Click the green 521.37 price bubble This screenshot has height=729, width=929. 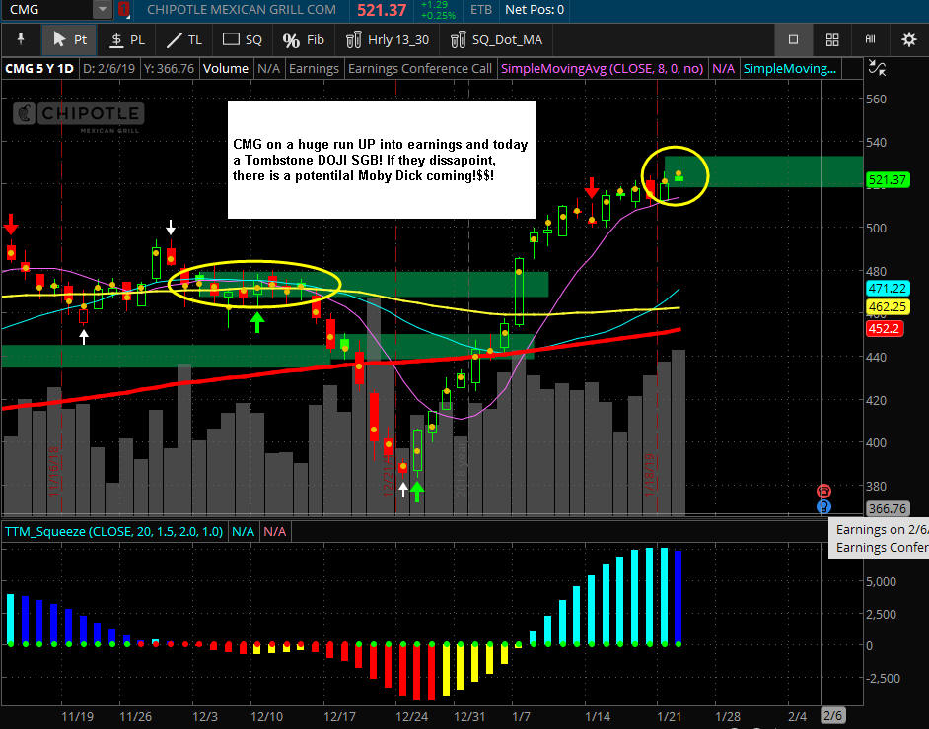coord(888,180)
